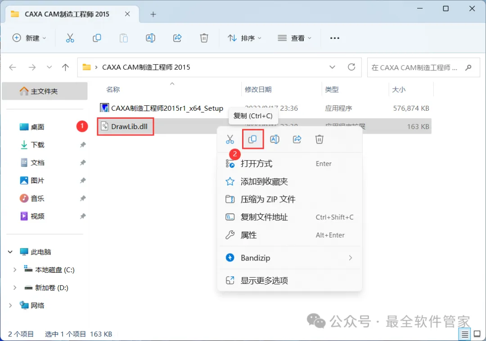Click the Rename icon in the context menu

[x=274, y=139]
